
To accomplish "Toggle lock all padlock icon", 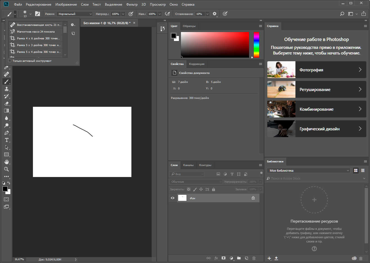I will click(214, 189).
